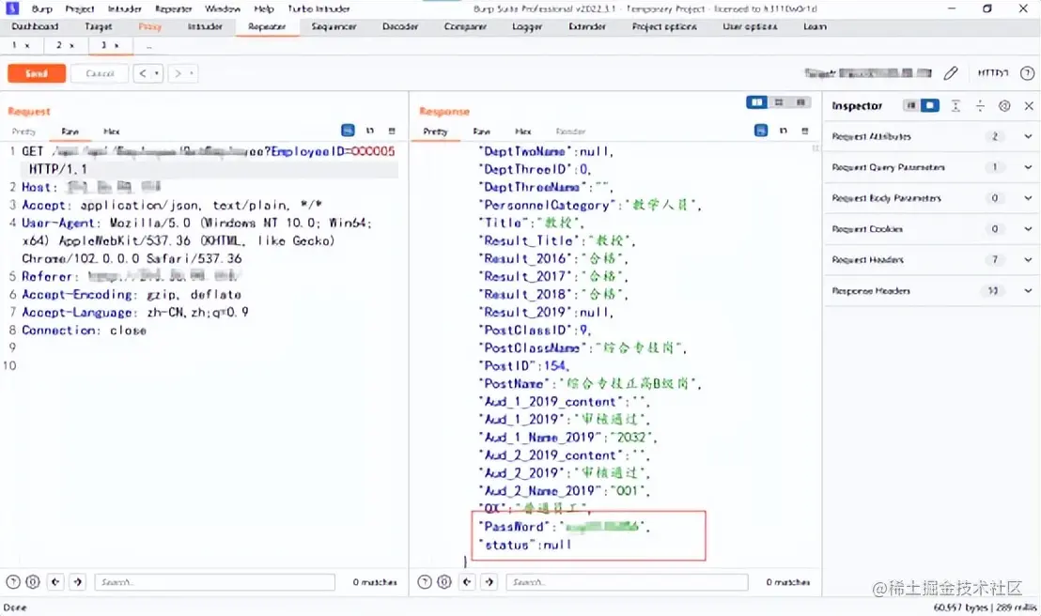Open request search help icon
The height and width of the screenshot is (616, 1041).
pos(12,582)
